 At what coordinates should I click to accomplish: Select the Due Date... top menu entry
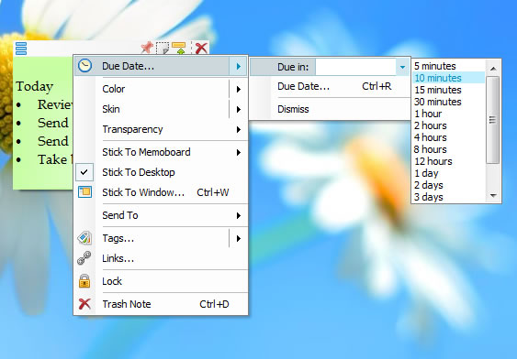click(x=161, y=66)
